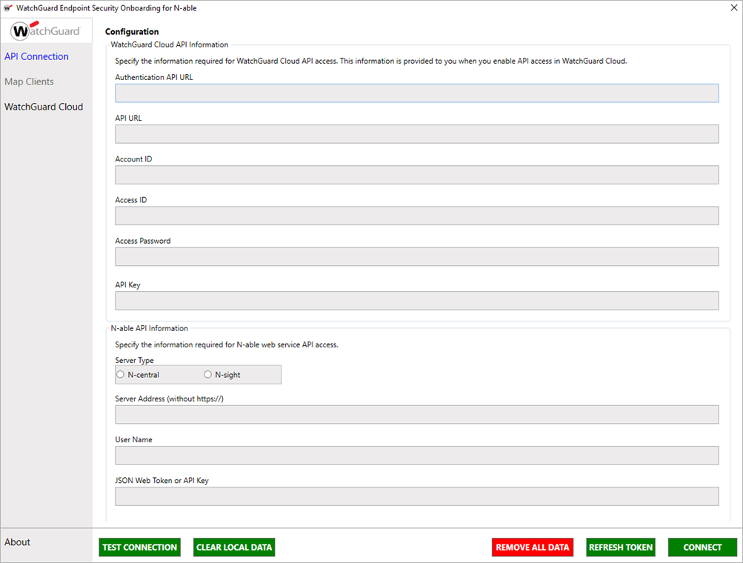Click the TEST CONNECTION button
Image resolution: width=743 pixels, height=563 pixels.
tap(139, 547)
